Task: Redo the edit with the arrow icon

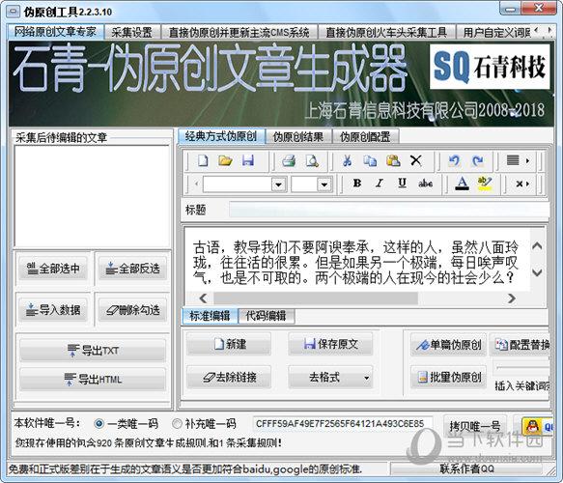Action: 477,160
